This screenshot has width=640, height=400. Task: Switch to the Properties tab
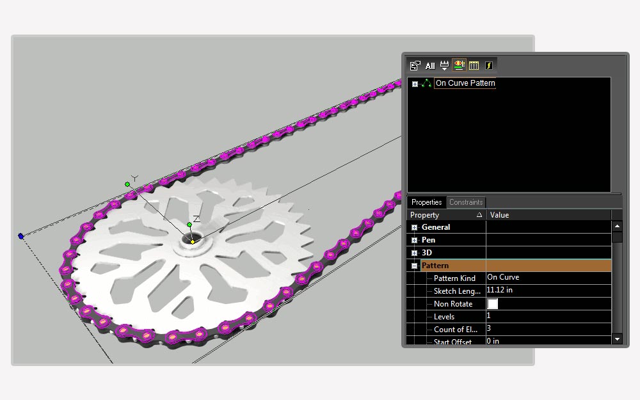click(x=426, y=202)
